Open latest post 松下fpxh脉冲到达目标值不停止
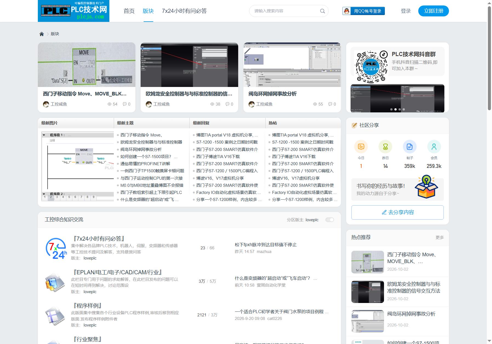 point(266,245)
